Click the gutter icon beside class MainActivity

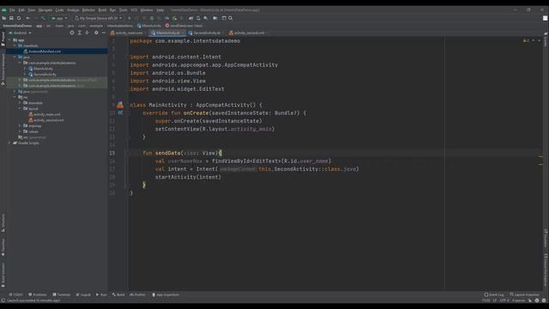coord(120,105)
